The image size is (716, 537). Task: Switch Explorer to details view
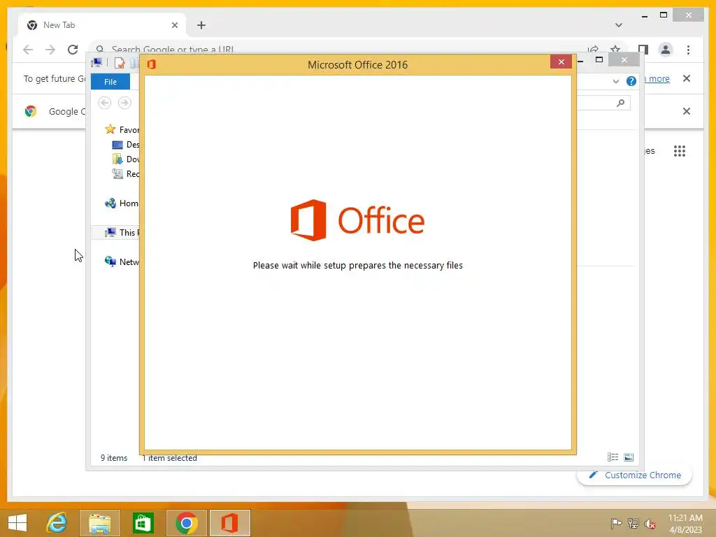coord(613,457)
